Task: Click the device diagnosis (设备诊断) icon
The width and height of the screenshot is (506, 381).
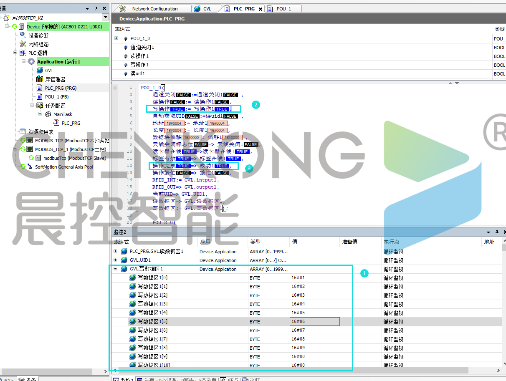Action: pyautogui.click(x=23, y=35)
